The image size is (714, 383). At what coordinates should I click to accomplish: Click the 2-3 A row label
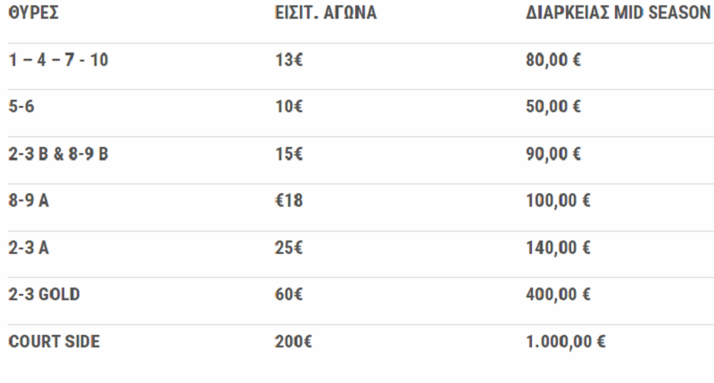point(29,248)
